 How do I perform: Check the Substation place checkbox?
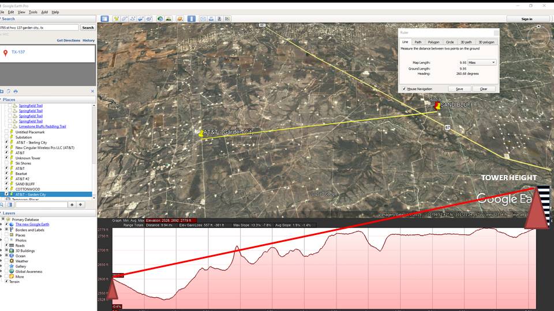pos(6,137)
